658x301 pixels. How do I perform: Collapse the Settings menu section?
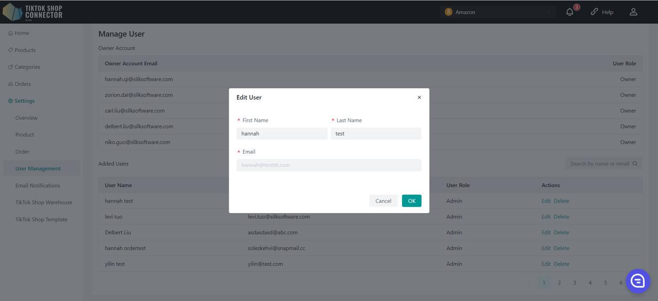(x=24, y=101)
